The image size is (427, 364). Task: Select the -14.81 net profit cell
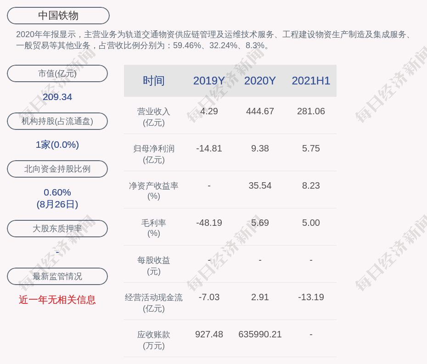click(x=209, y=149)
